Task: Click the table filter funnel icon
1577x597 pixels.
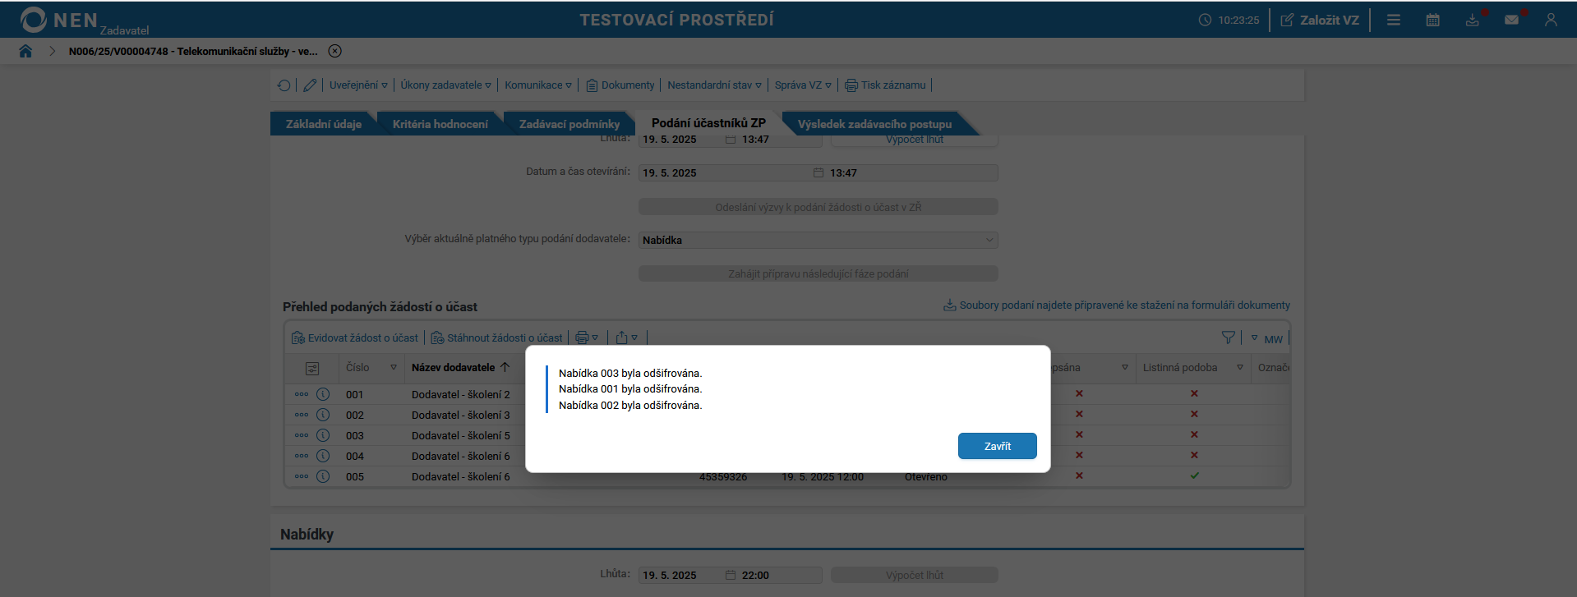Action: (x=1229, y=338)
